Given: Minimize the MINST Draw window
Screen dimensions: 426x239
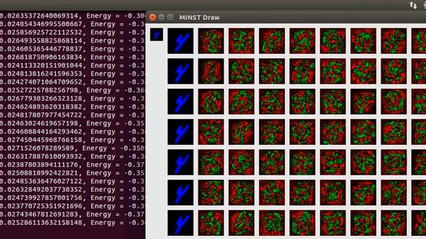Looking at the screenshot, I should (161, 17).
